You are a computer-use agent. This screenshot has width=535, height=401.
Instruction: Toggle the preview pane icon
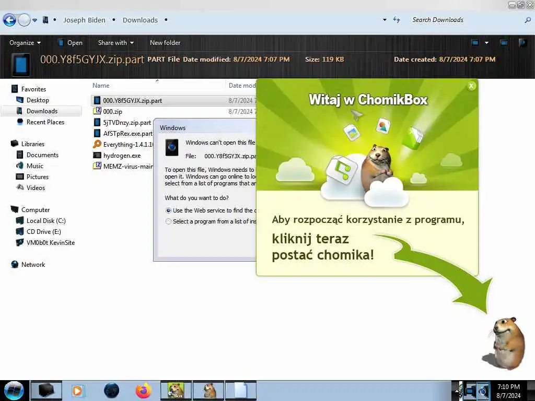pyautogui.click(x=504, y=43)
